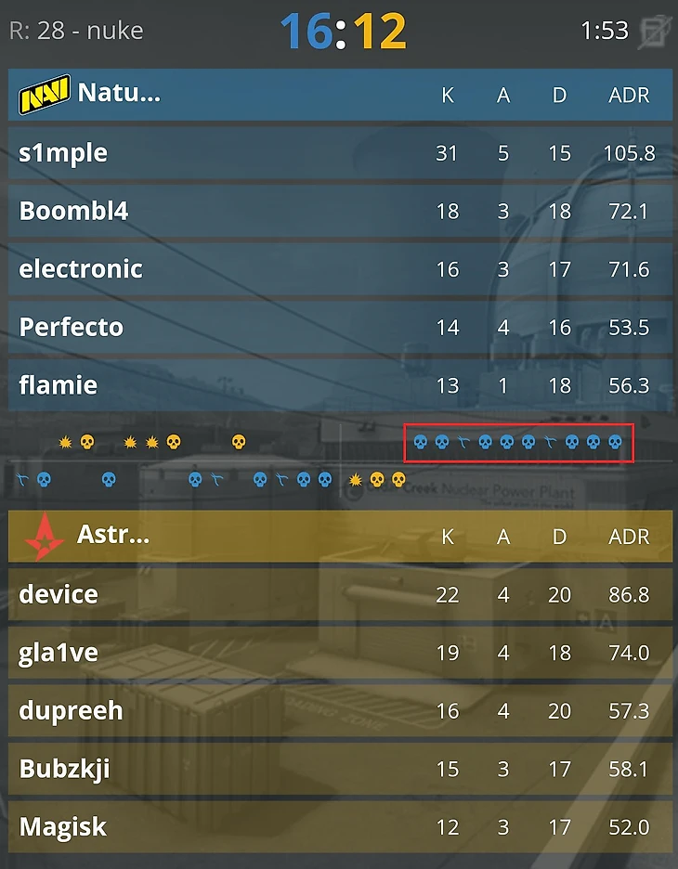
Task: Click the Natu... team name header
Action: (119, 93)
